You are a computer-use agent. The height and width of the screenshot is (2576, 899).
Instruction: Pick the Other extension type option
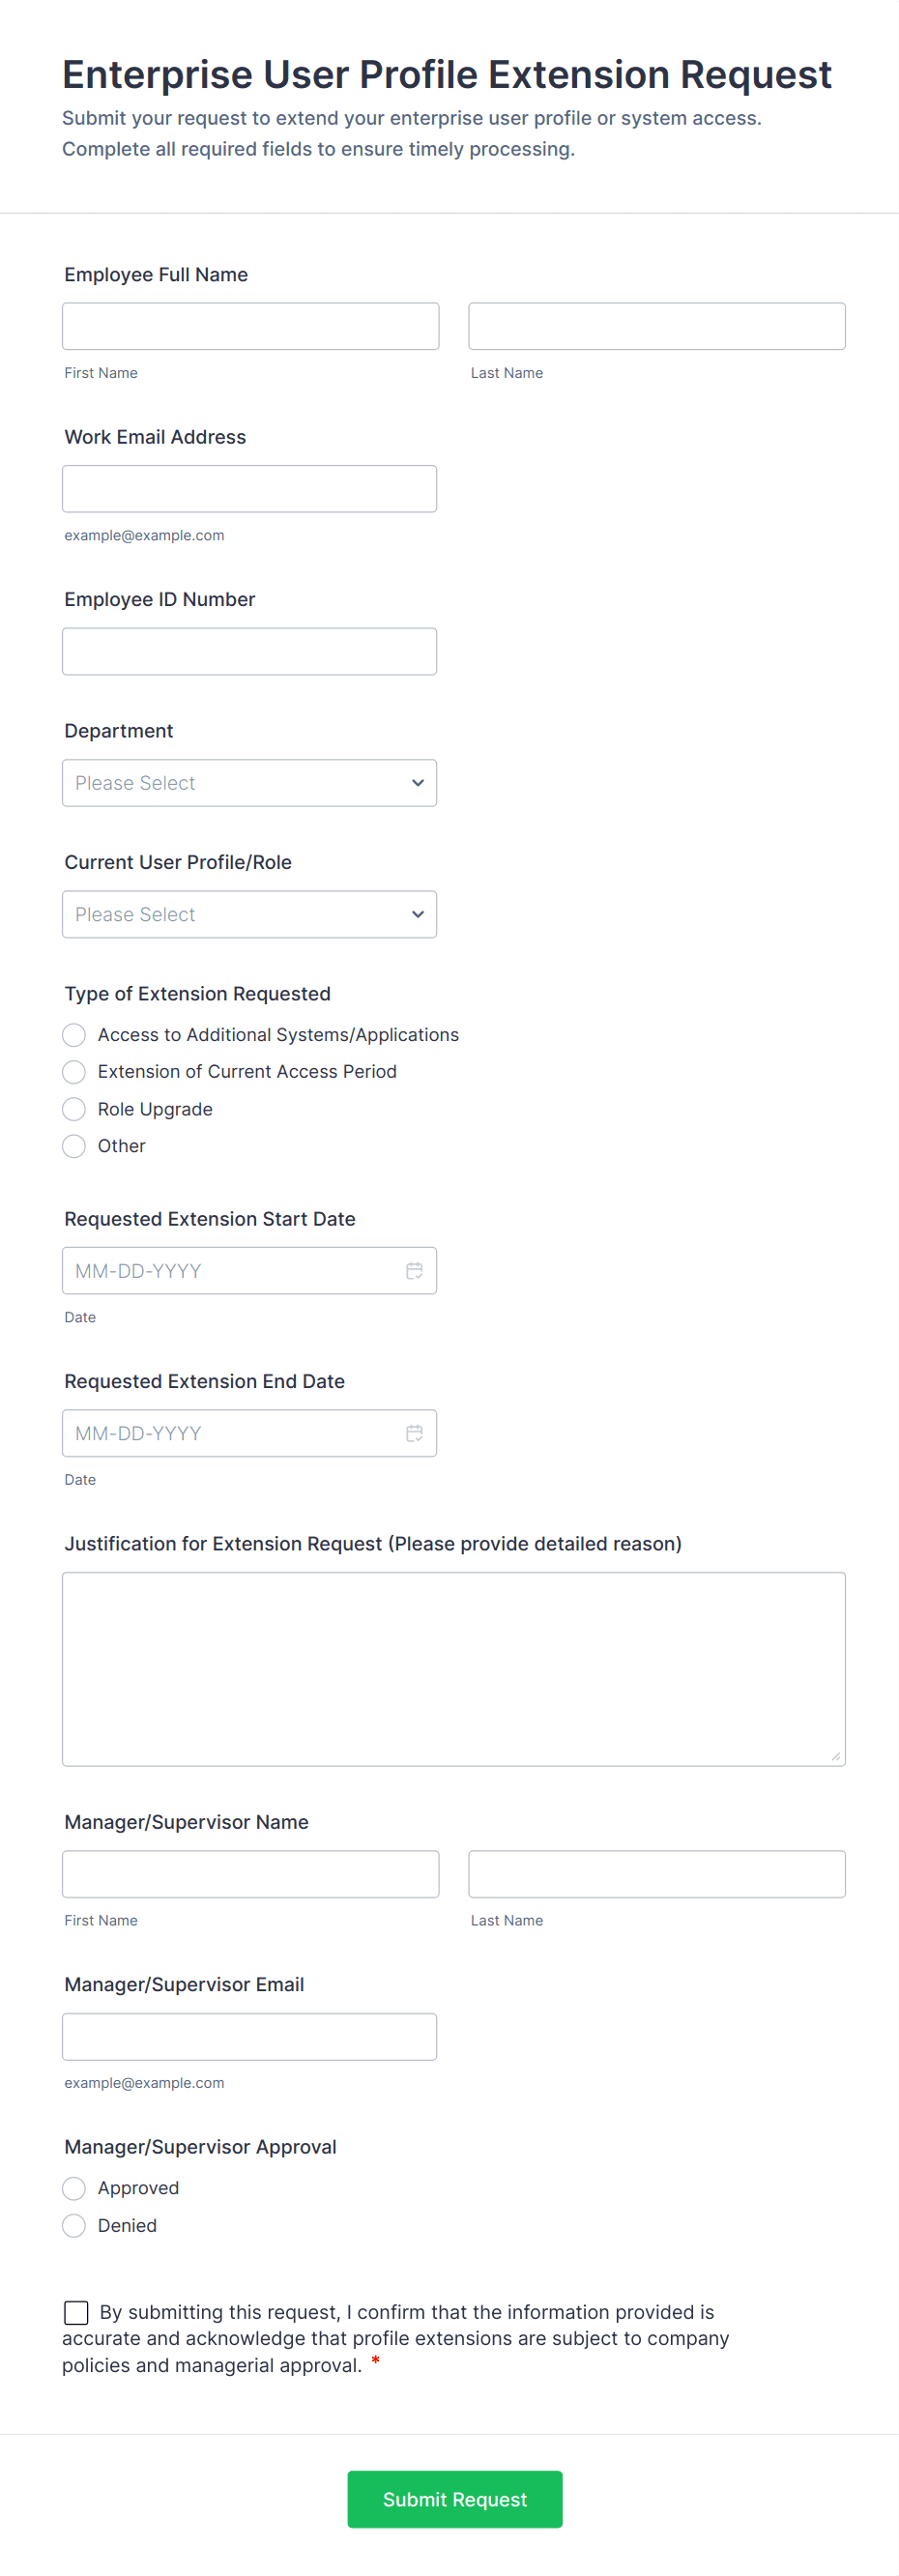point(74,1146)
